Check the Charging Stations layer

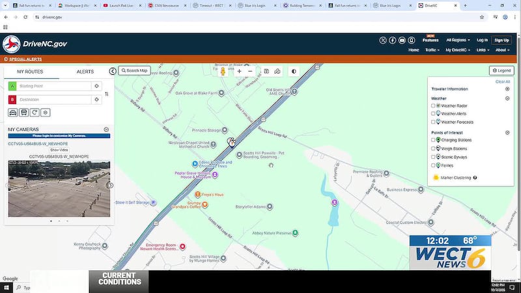pyautogui.click(x=433, y=140)
